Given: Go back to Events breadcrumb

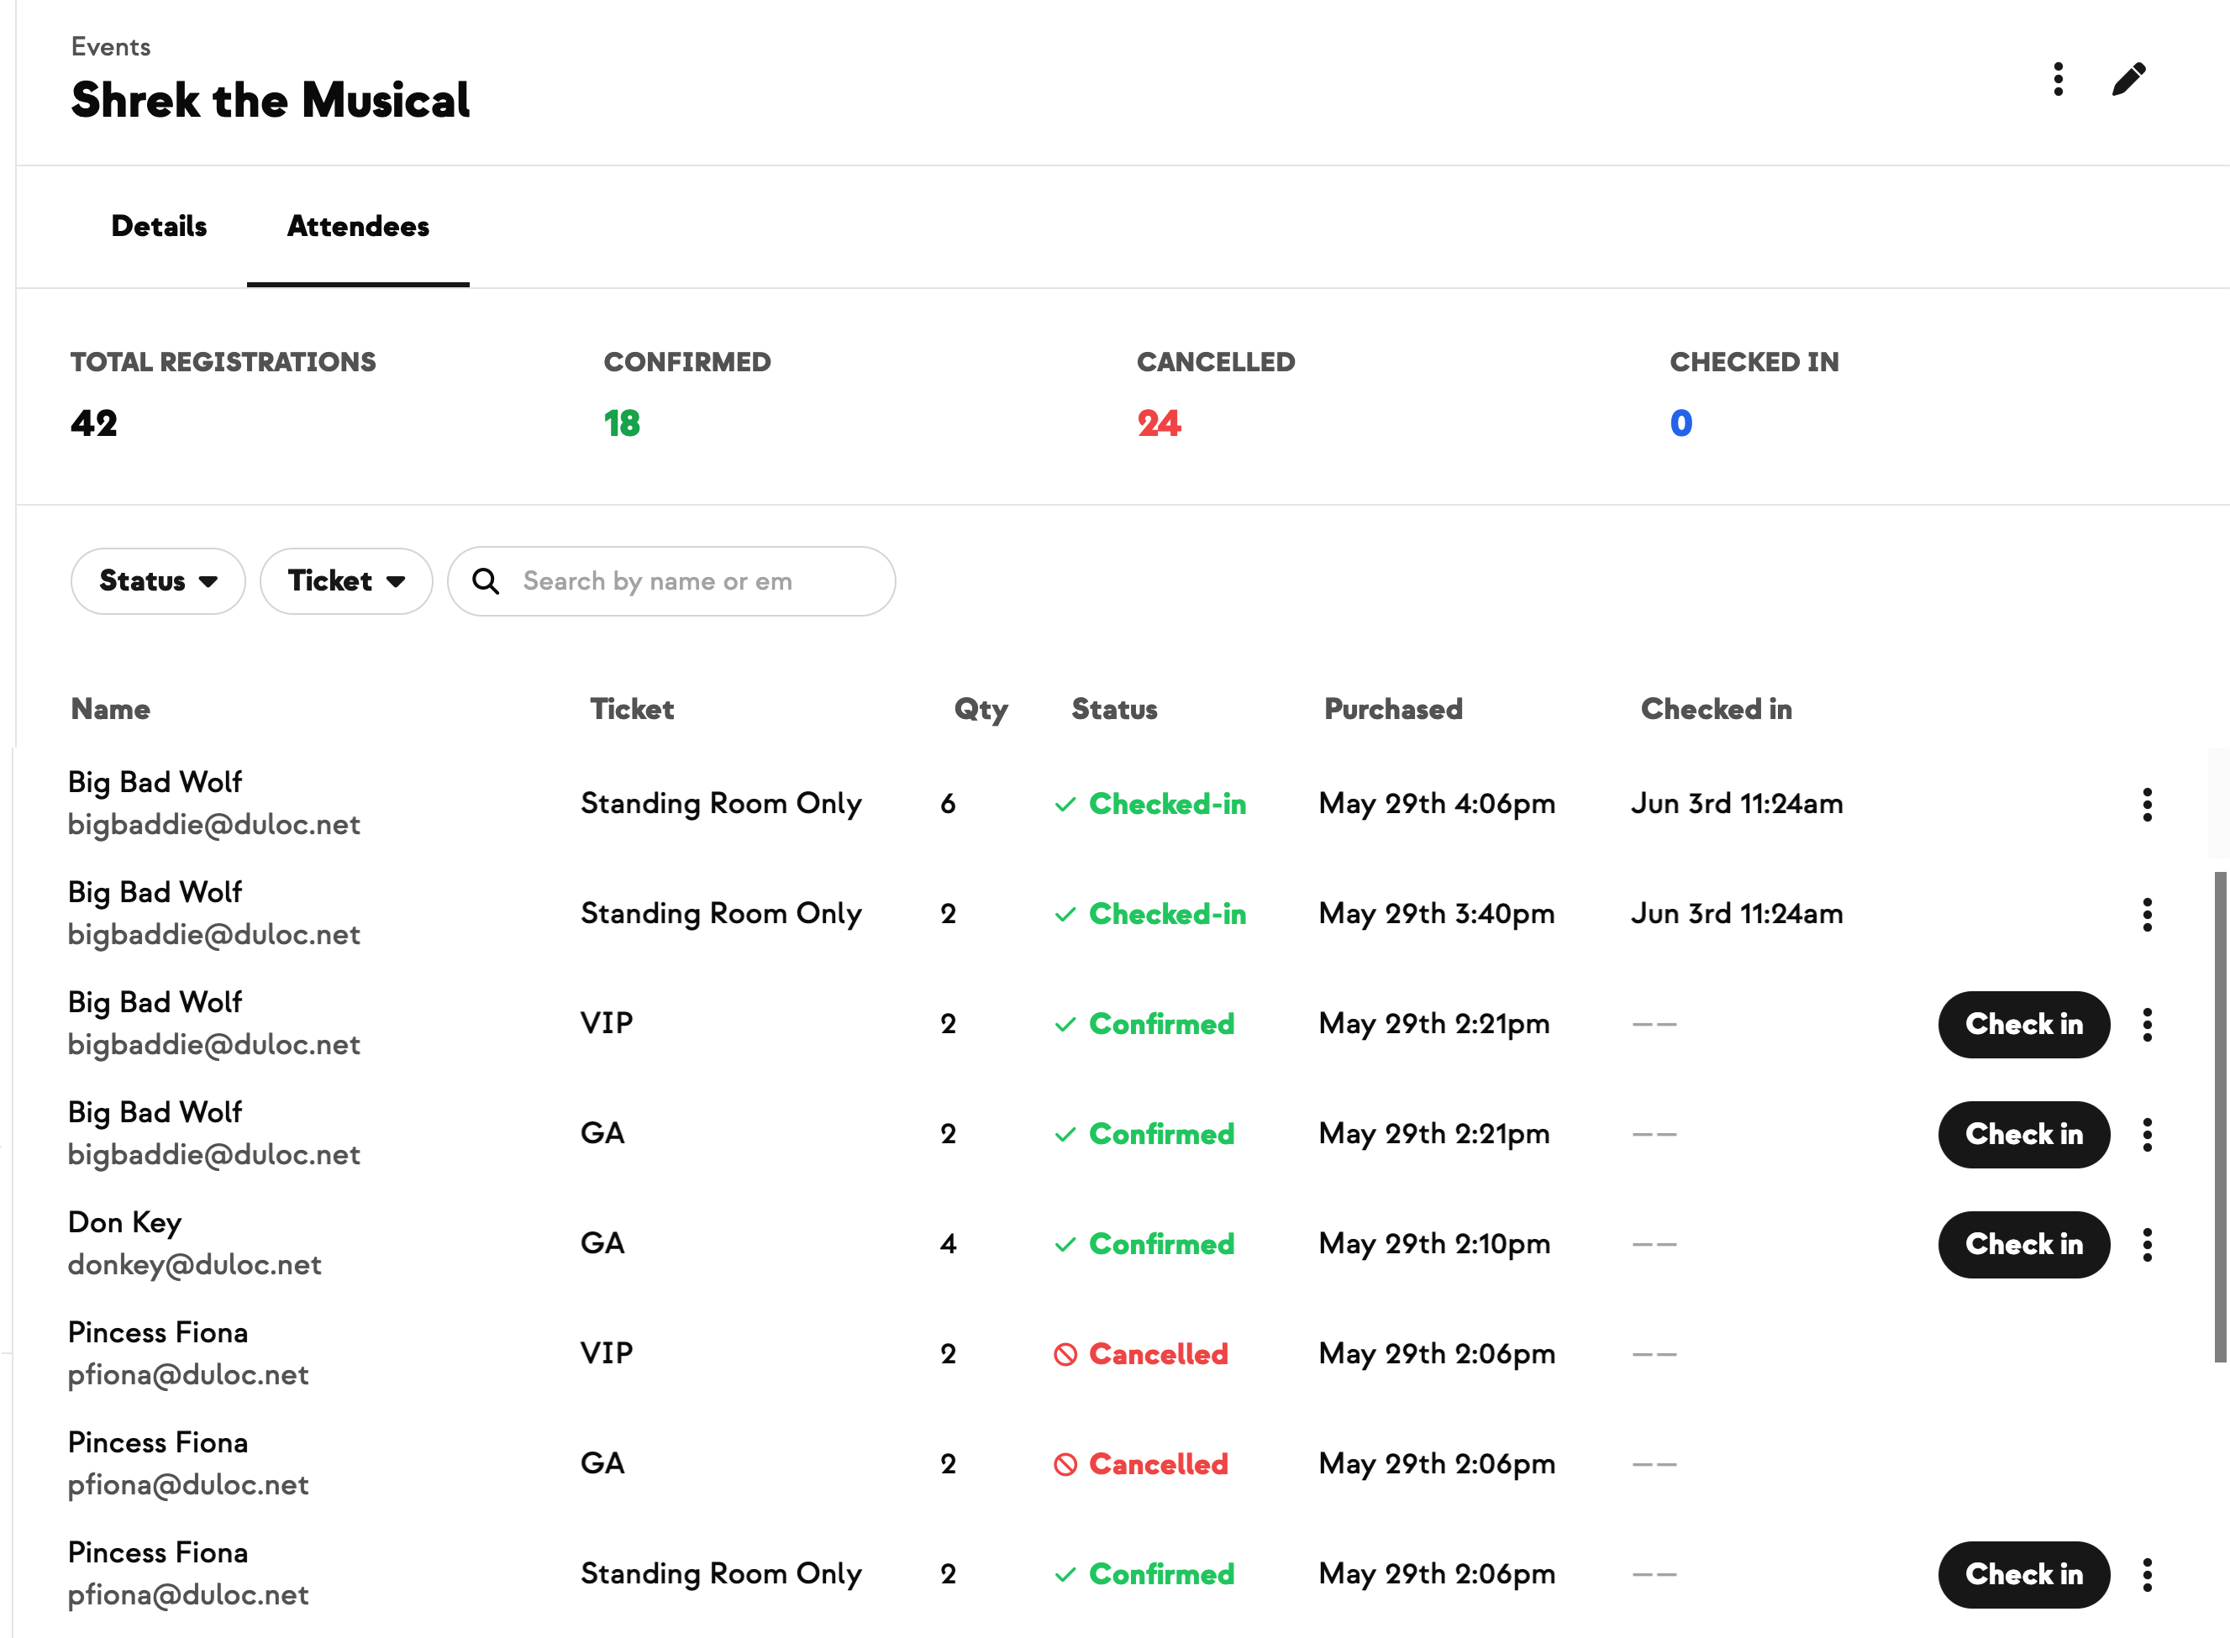Looking at the screenshot, I should (111, 46).
